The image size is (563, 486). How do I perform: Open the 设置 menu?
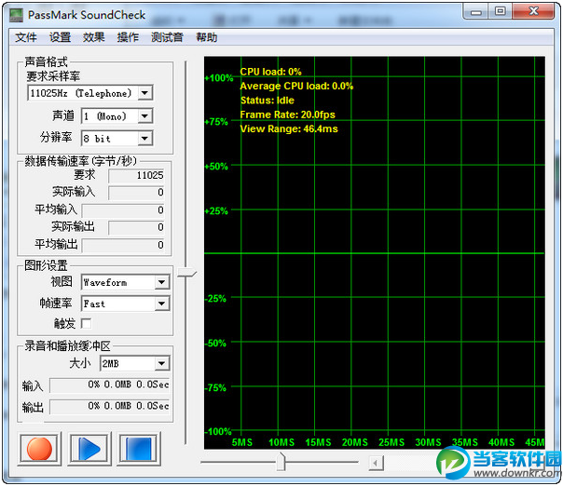coord(60,37)
